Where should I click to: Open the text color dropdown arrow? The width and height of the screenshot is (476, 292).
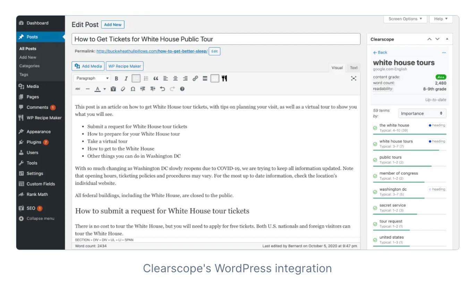click(x=104, y=89)
